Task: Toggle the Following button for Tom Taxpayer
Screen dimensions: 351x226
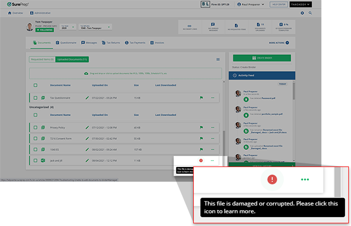Action: tap(44, 30)
